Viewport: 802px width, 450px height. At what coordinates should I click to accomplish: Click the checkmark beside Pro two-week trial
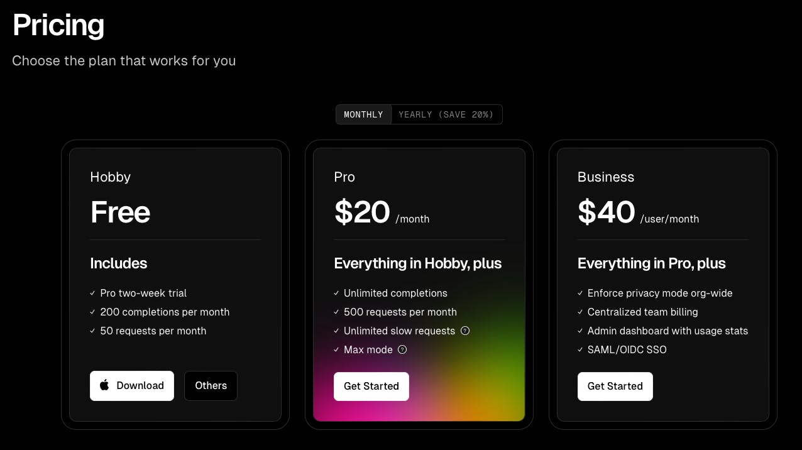pyautogui.click(x=93, y=293)
